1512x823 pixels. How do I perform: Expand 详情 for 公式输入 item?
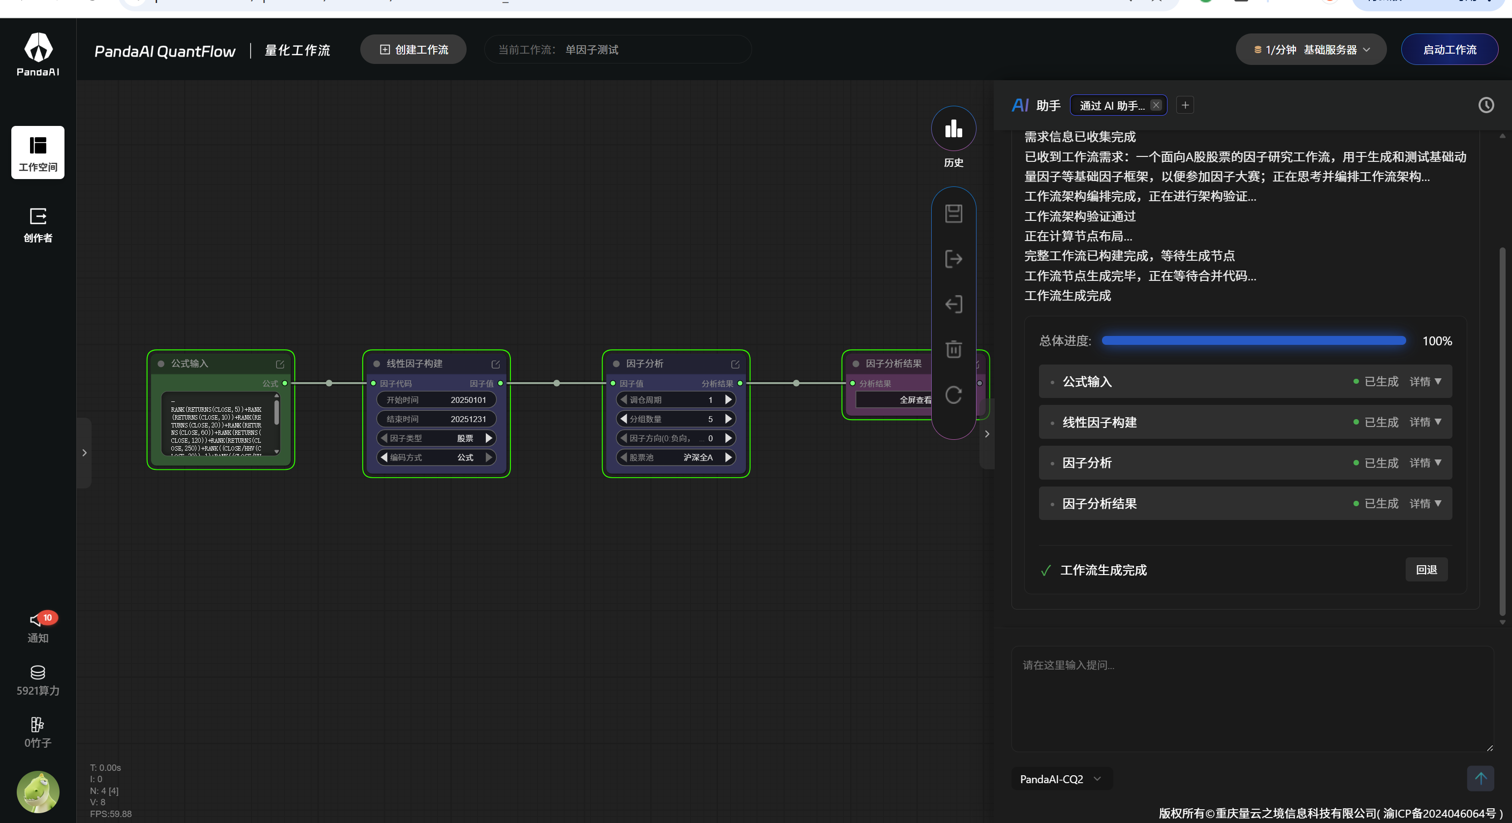(1424, 381)
